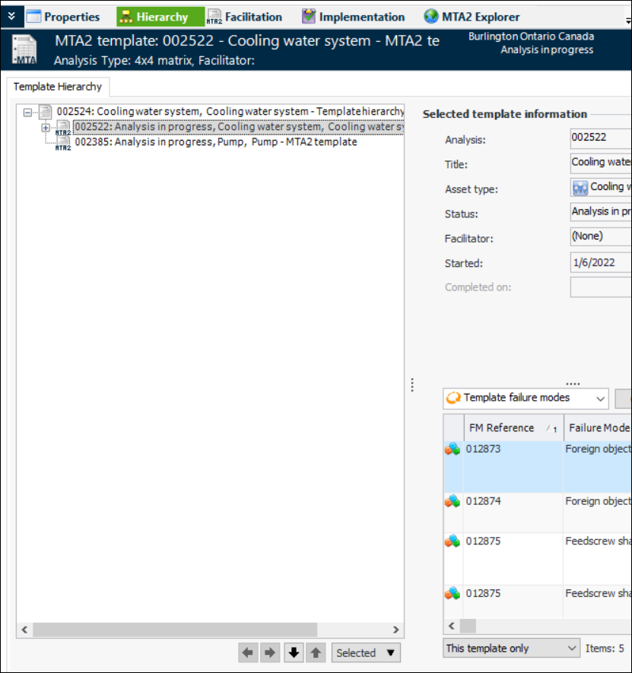This screenshot has height=673, width=632.
Task: Click the hierarchy tree horizontal scrollbar thumb
Action: pos(175,630)
